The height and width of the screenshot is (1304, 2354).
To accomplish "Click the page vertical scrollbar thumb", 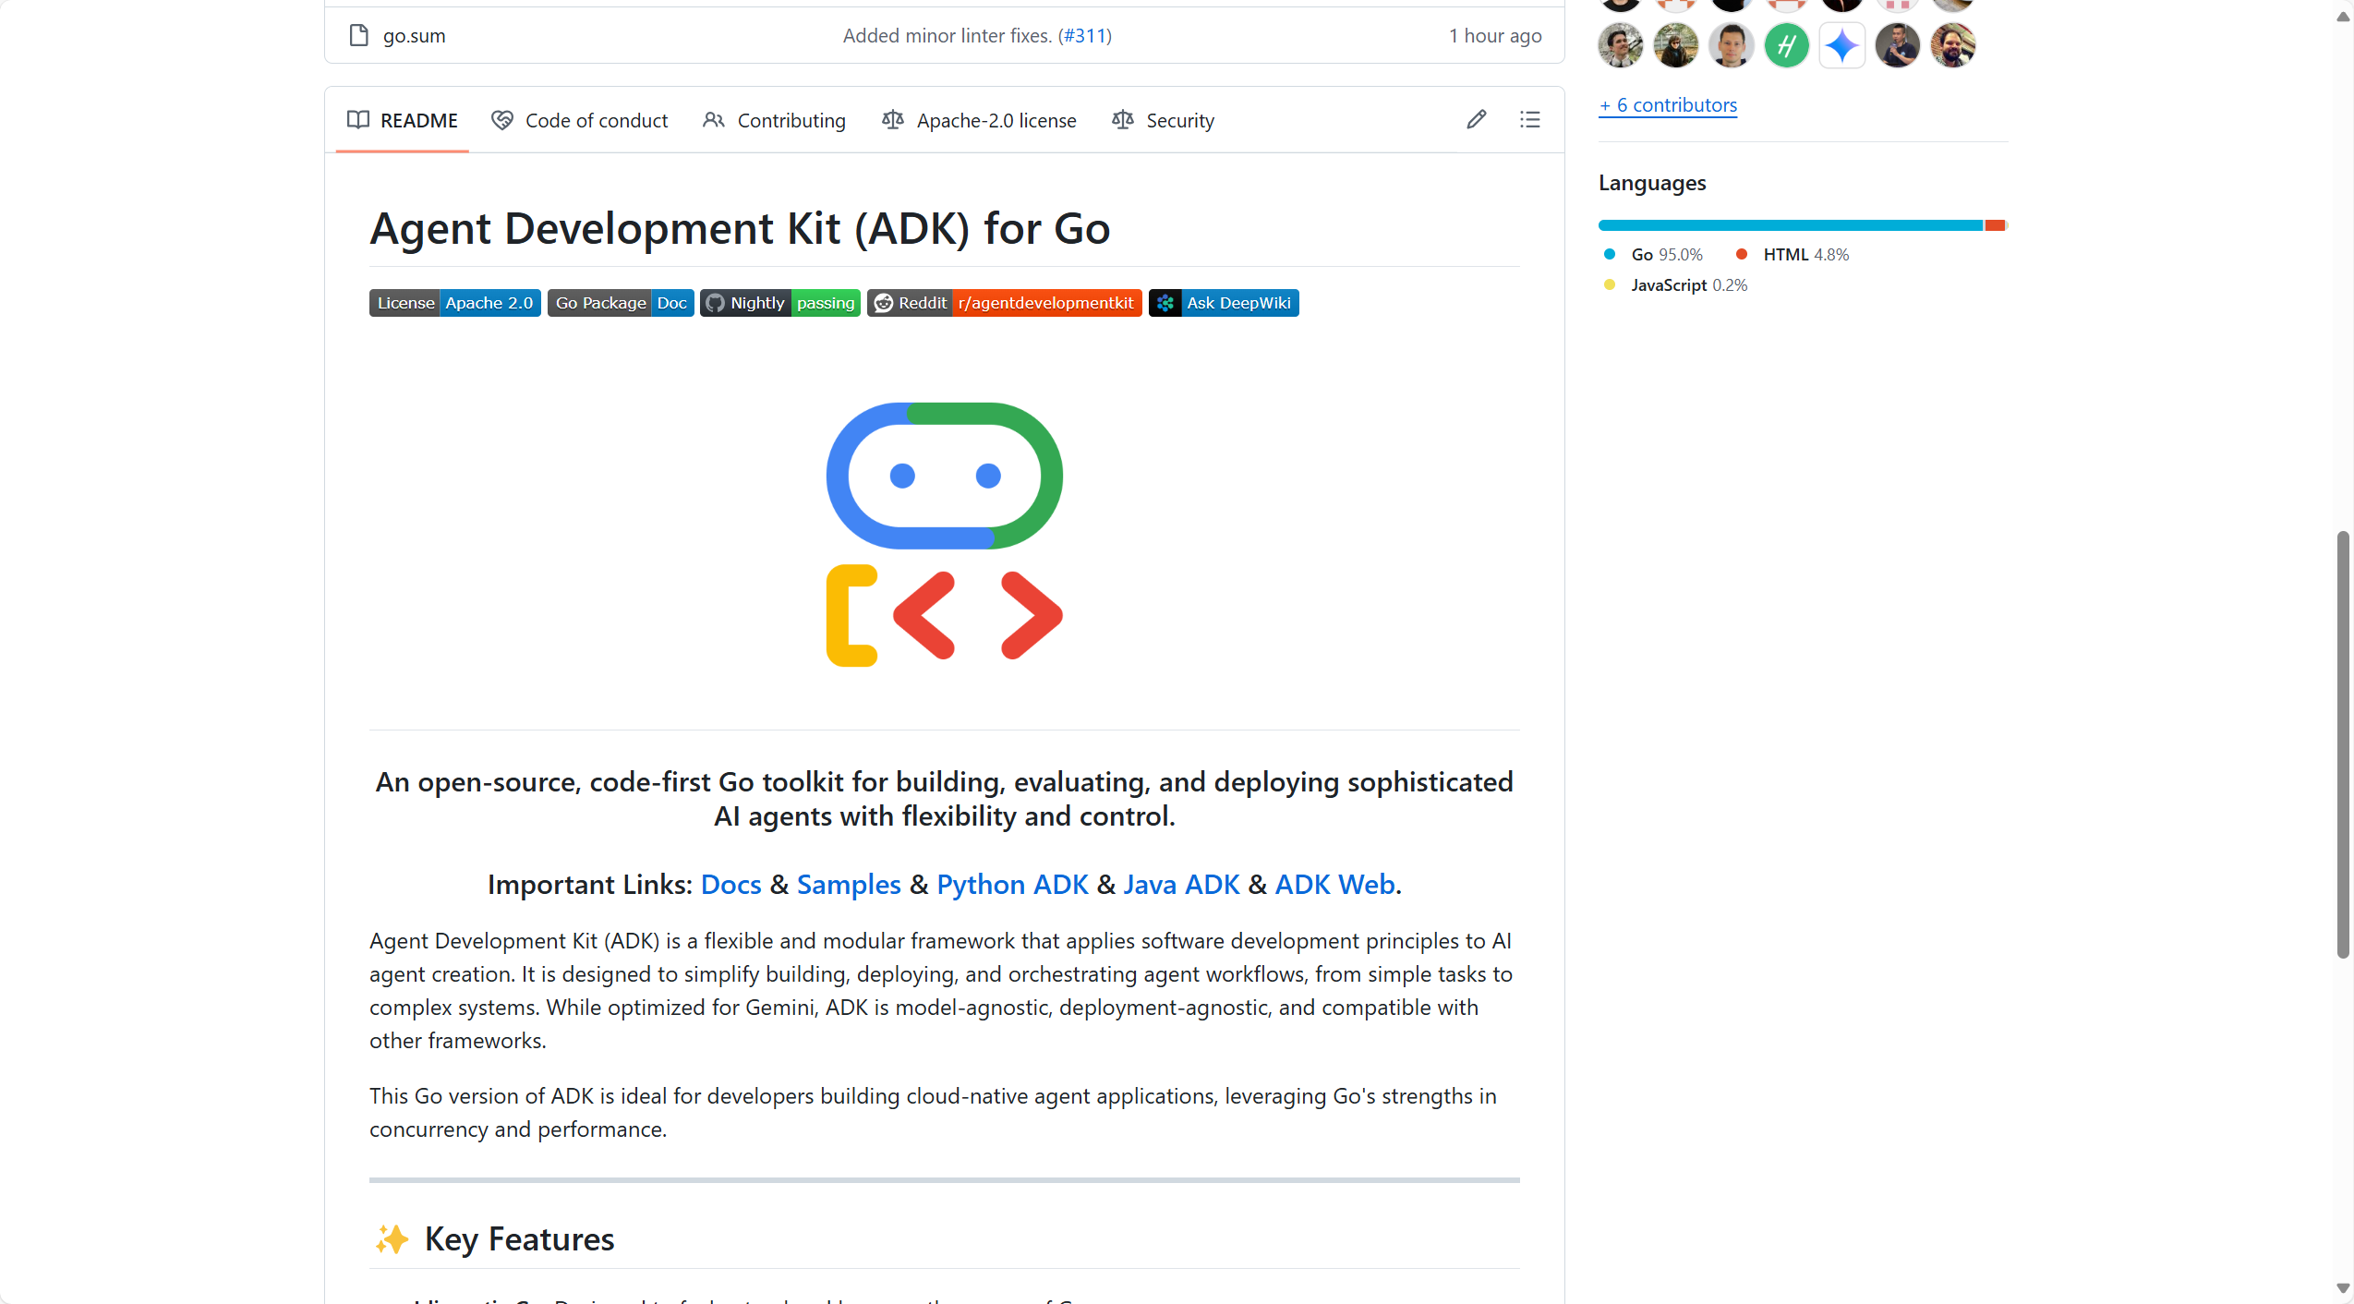I will 2342,743.
